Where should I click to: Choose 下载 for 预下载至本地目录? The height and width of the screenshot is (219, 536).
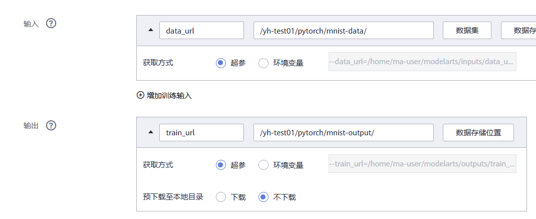(x=221, y=197)
